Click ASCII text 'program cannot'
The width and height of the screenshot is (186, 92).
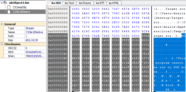tap(169, 63)
